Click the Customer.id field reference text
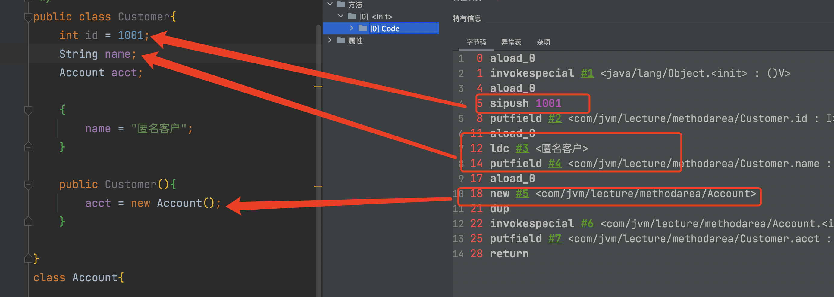834x297 pixels. point(701,118)
